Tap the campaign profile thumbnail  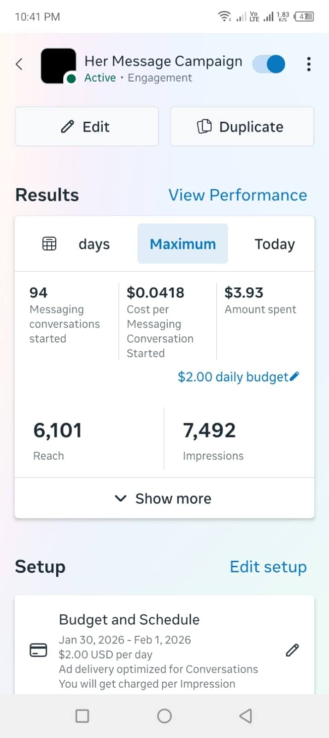[x=58, y=66]
